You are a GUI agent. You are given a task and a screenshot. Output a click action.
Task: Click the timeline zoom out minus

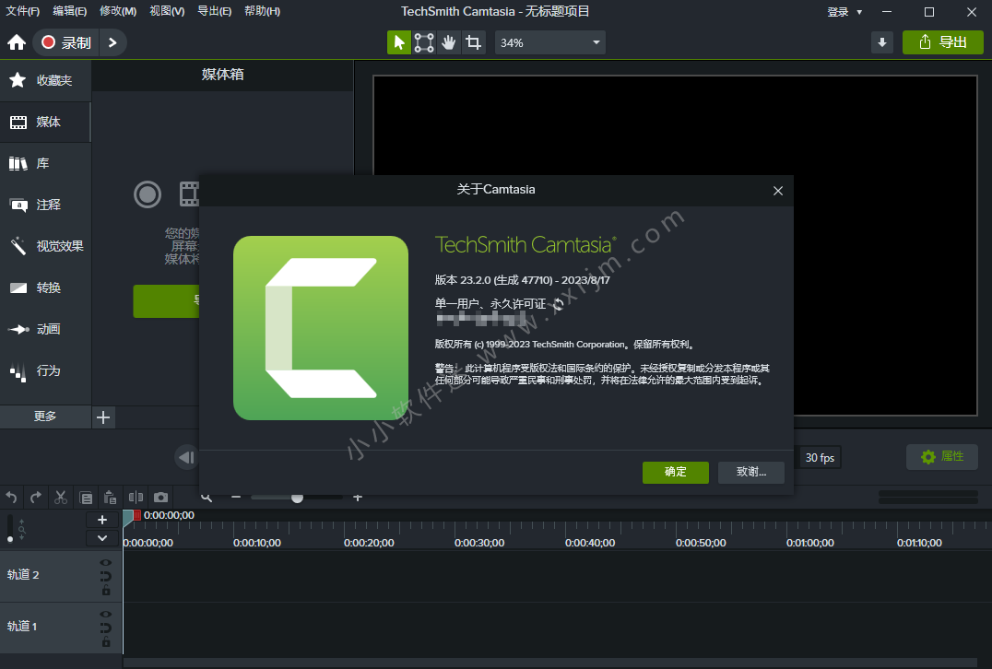click(x=236, y=498)
